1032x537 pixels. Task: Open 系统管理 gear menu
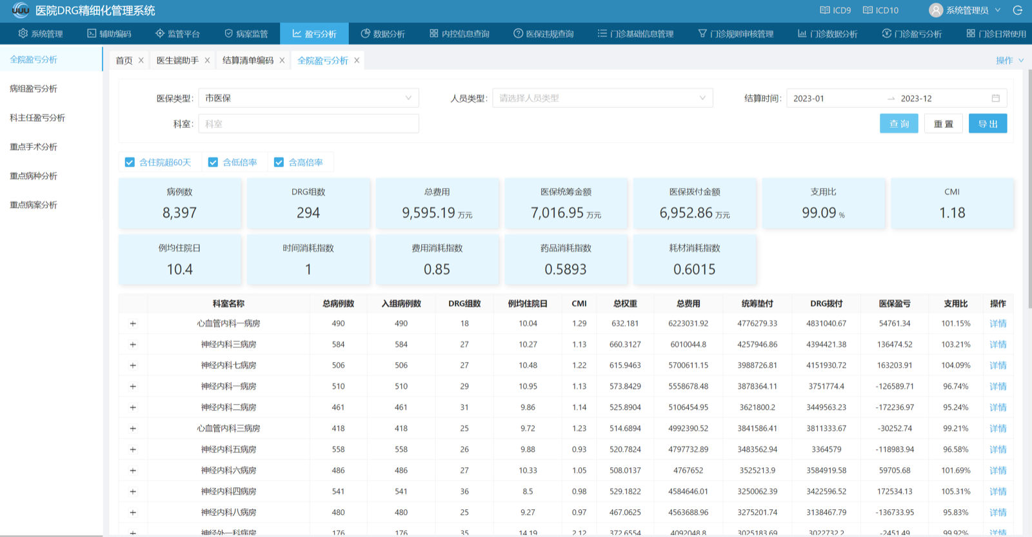pos(41,34)
